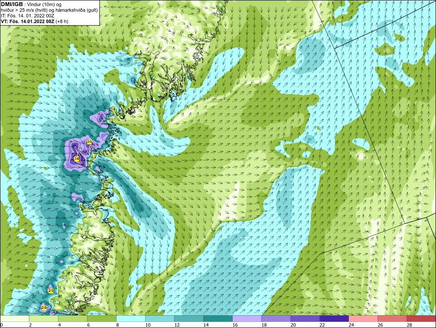Select the 0–2 m/s pale swatch in color scale
Image resolution: width=436 pixels, height=328 pixels.
(x=14, y=318)
